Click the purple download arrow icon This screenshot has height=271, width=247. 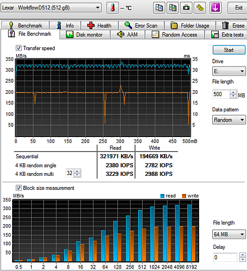tap(215, 8)
